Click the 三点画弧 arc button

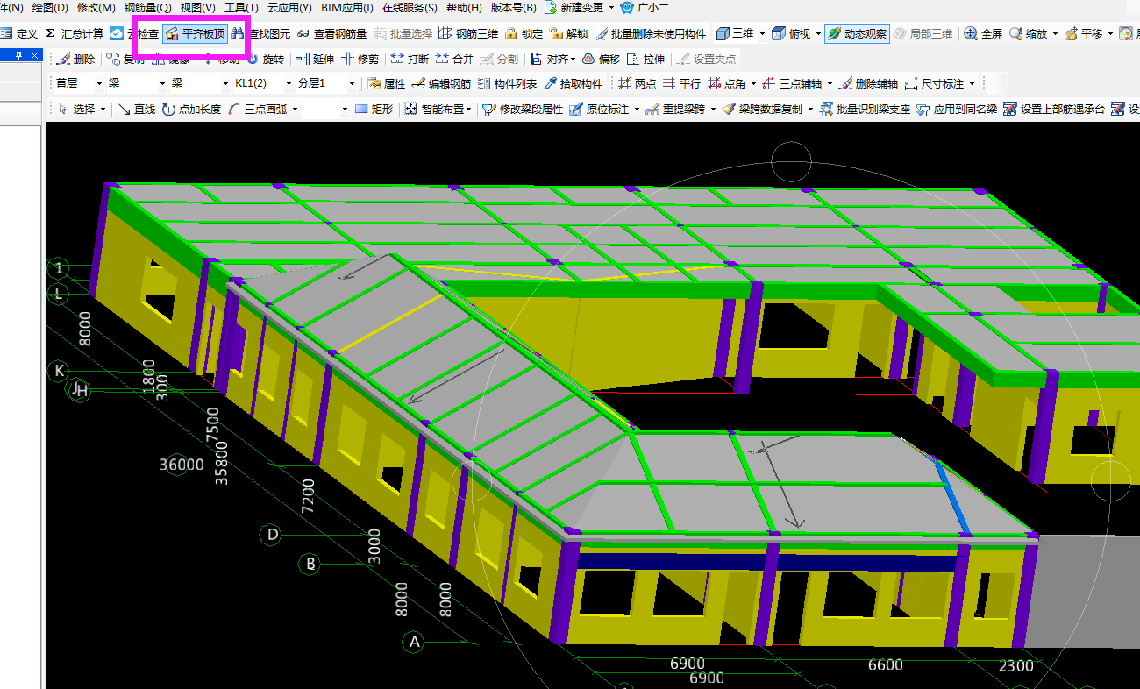256,110
